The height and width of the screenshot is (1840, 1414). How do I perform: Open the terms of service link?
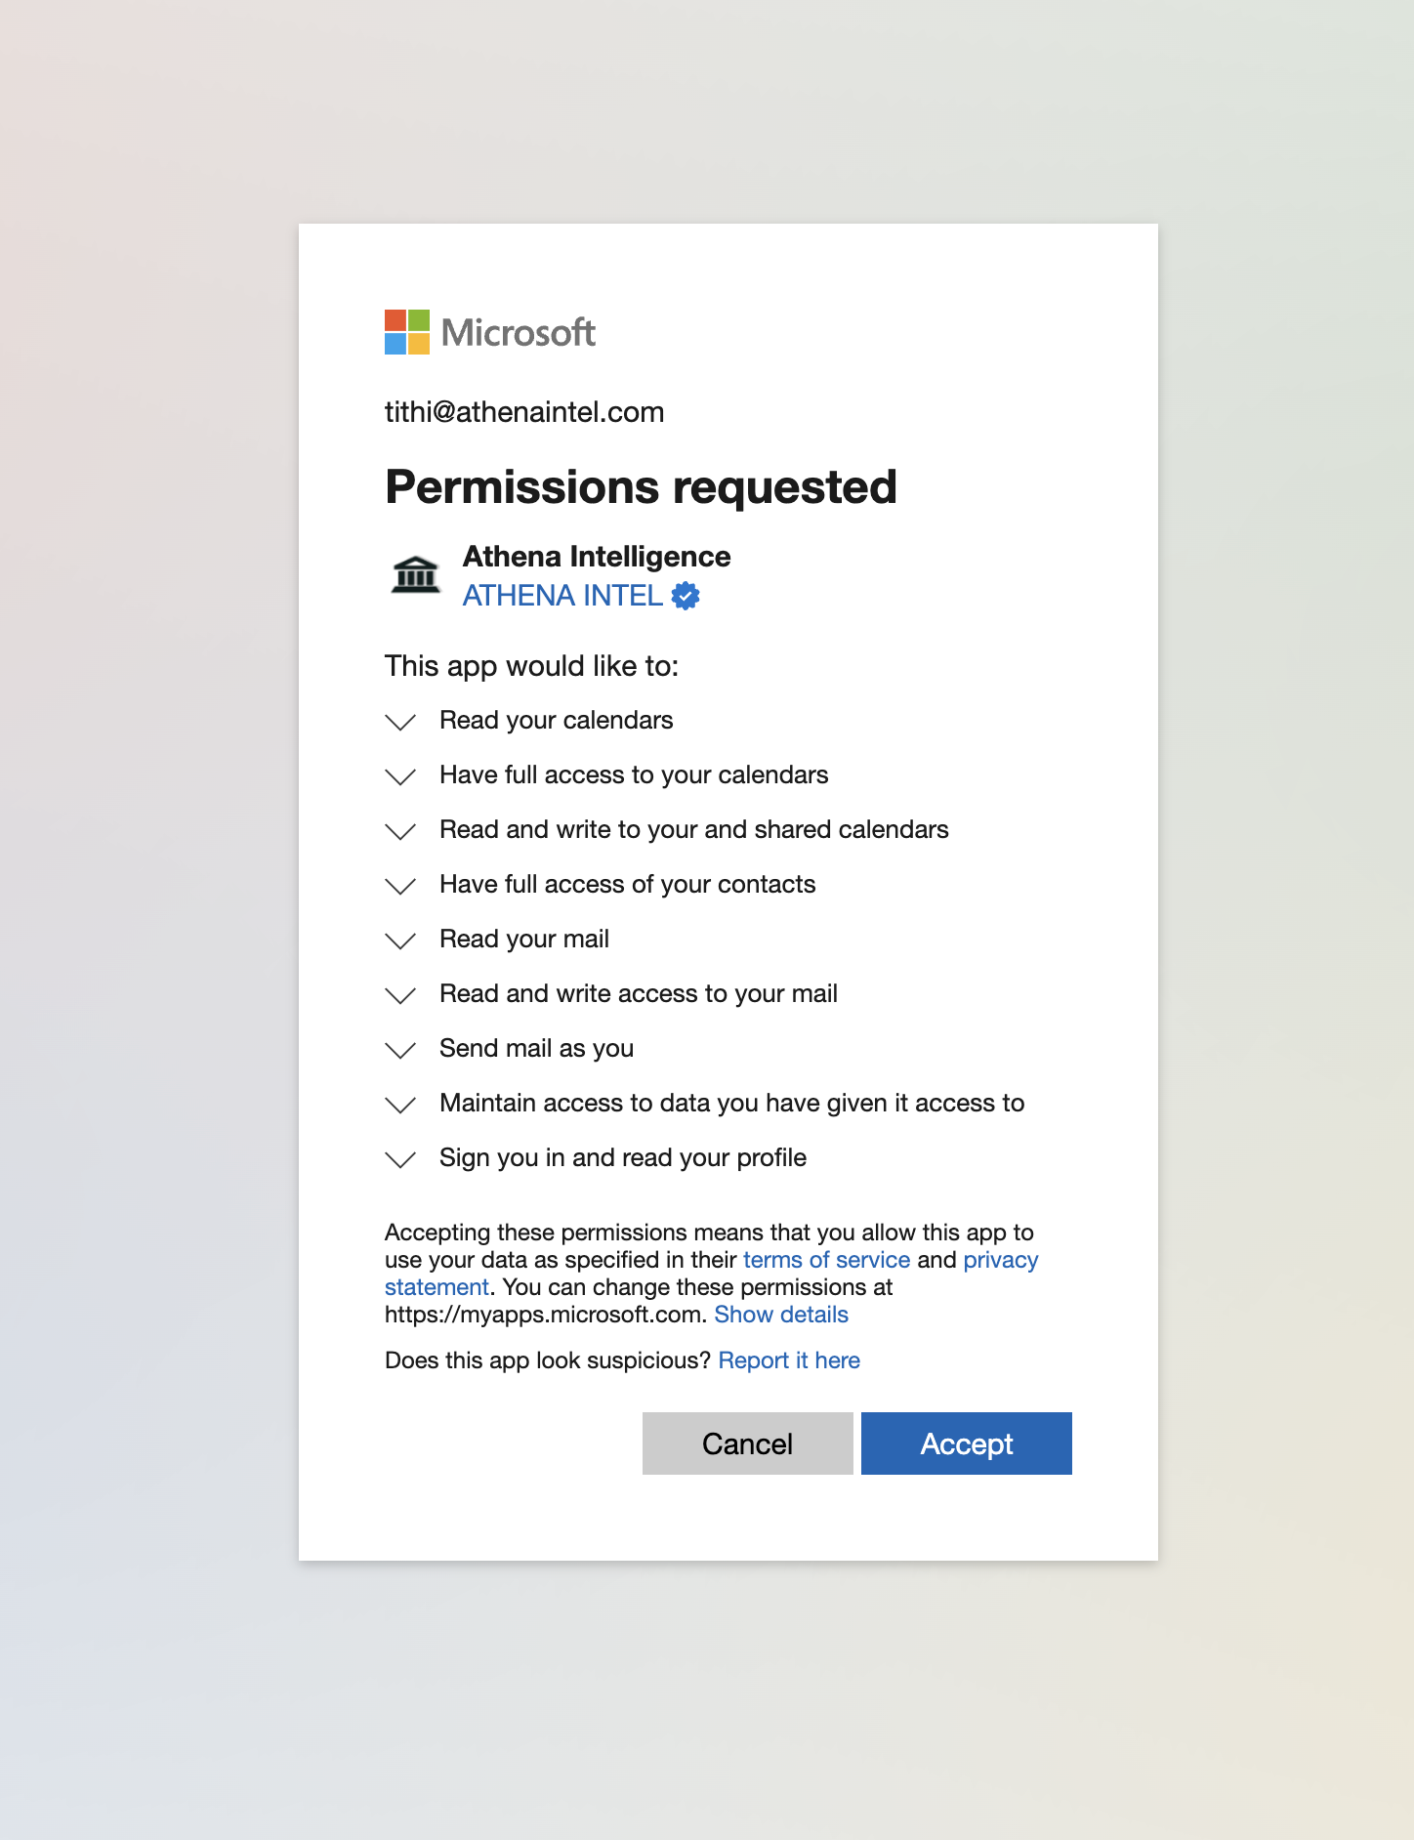(x=826, y=1260)
